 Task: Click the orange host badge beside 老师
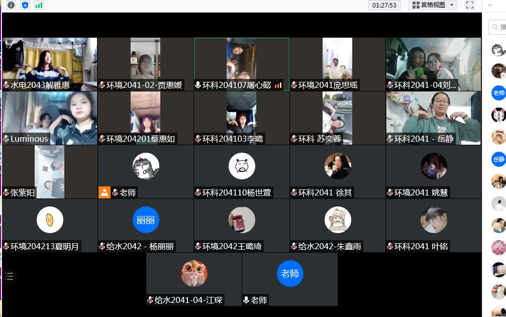[x=105, y=192]
